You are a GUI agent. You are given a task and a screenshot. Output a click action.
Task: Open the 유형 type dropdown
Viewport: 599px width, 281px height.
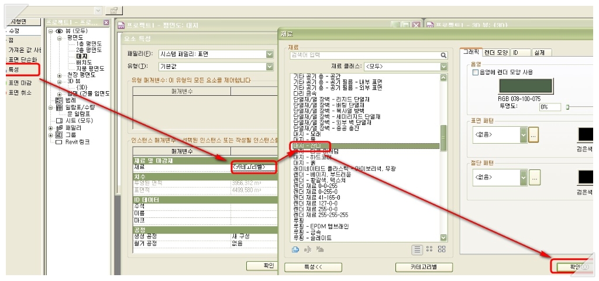270,67
